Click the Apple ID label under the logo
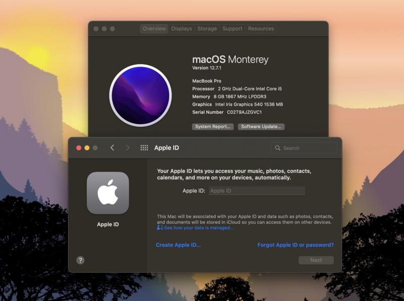Viewport: 404px width, 301px height. click(108, 224)
